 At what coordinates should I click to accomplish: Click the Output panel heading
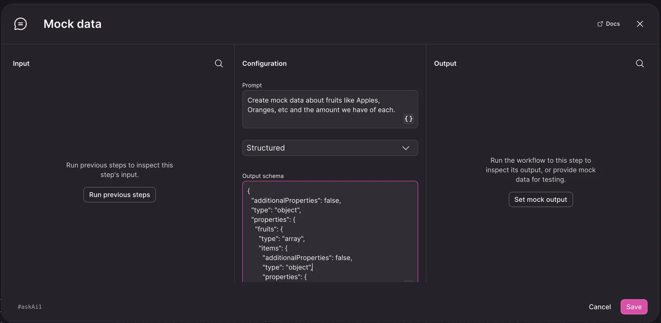point(445,64)
